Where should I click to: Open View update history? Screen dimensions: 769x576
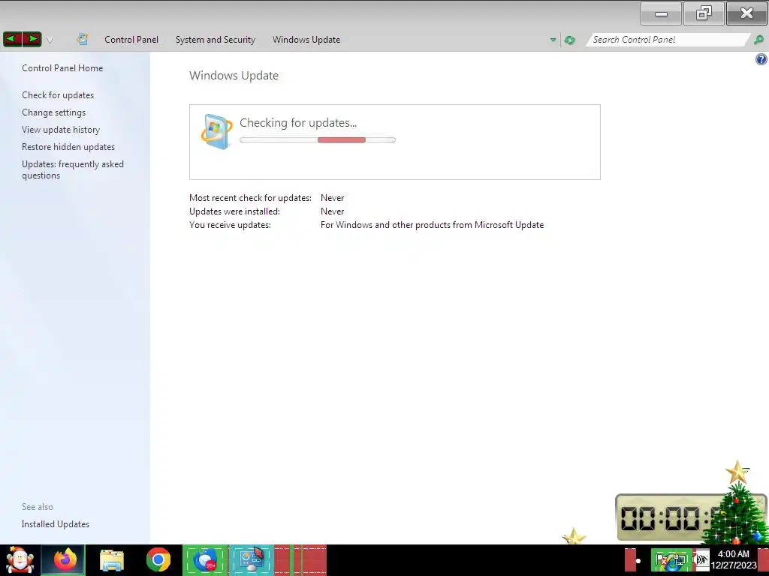click(x=61, y=129)
